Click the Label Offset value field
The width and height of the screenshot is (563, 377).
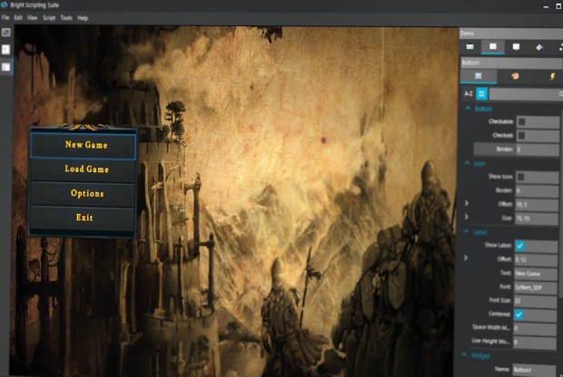536,259
